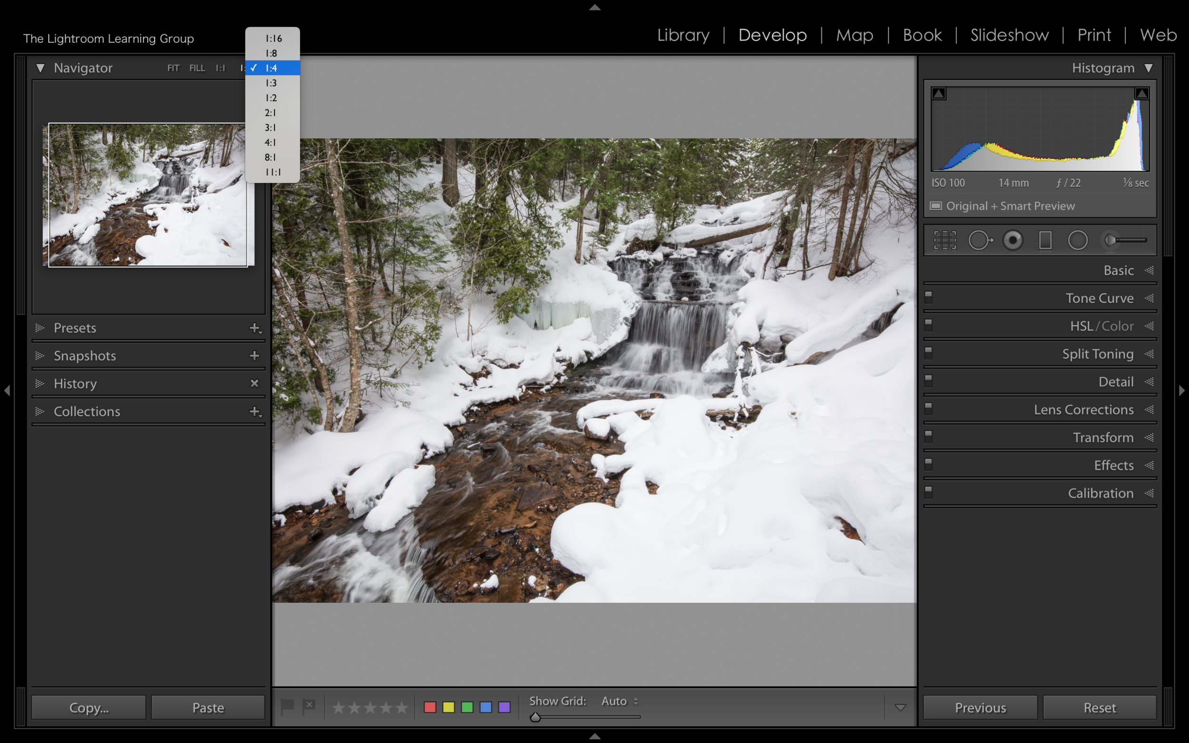Click the Reset button
Image resolution: width=1189 pixels, height=743 pixels.
[1100, 708]
